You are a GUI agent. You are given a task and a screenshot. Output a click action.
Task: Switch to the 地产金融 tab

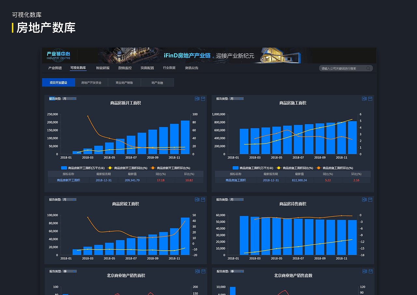(x=157, y=82)
